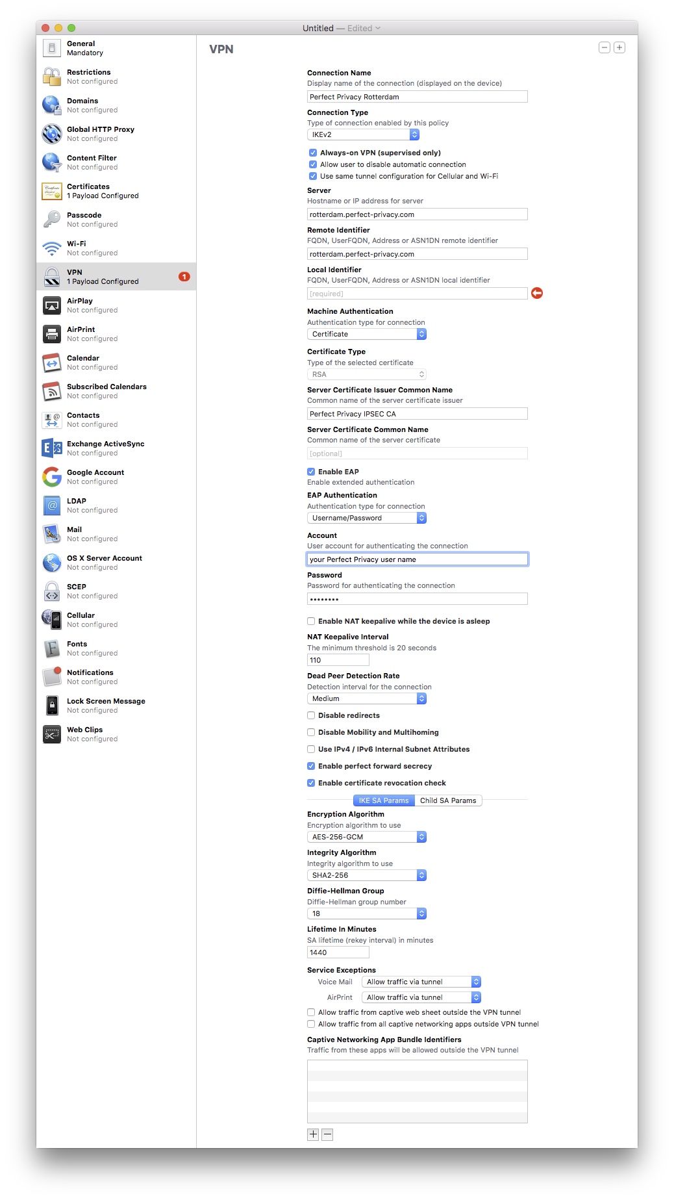This screenshot has width=674, height=1200.
Task: Open the Cellular payload icon
Action: pyautogui.click(x=52, y=620)
